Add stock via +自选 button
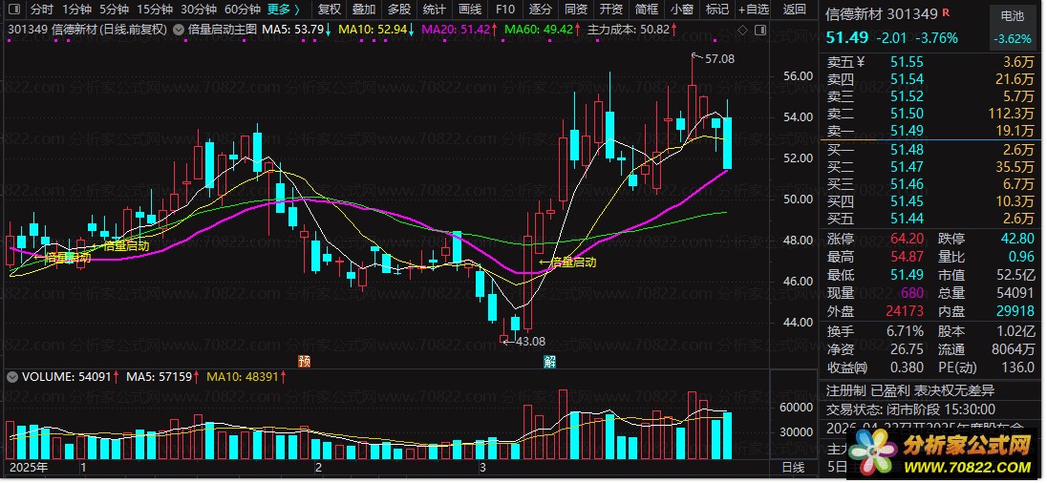The width and height of the screenshot is (1047, 483). click(754, 10)
